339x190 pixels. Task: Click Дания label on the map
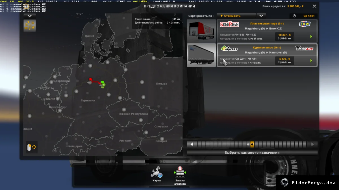[89, 36]
